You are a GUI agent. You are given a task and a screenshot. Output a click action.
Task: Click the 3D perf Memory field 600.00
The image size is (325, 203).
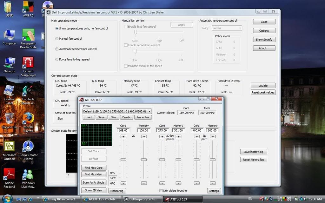click(x=212, y=130)
